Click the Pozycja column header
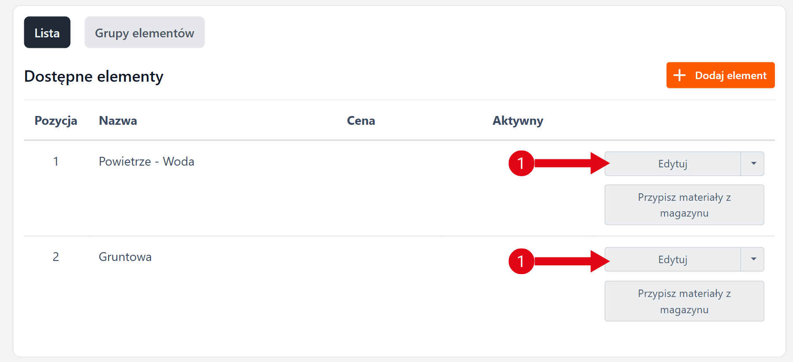Screen dimensions: 793x362 pyautogui.click(x=56, y=121)
